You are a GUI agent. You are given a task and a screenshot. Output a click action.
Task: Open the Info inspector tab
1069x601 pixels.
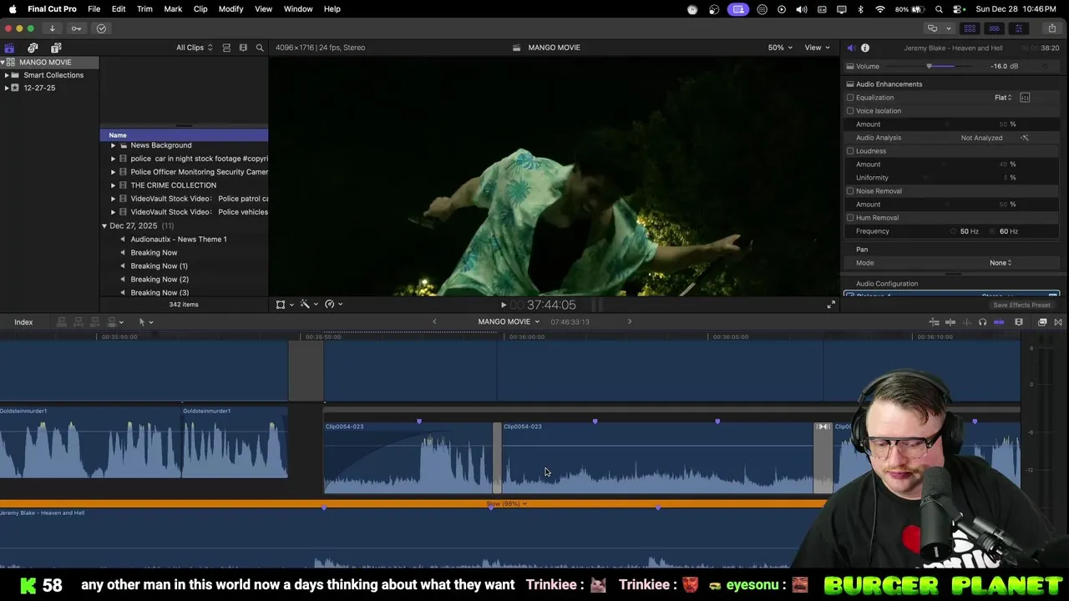tap(865, 48)
